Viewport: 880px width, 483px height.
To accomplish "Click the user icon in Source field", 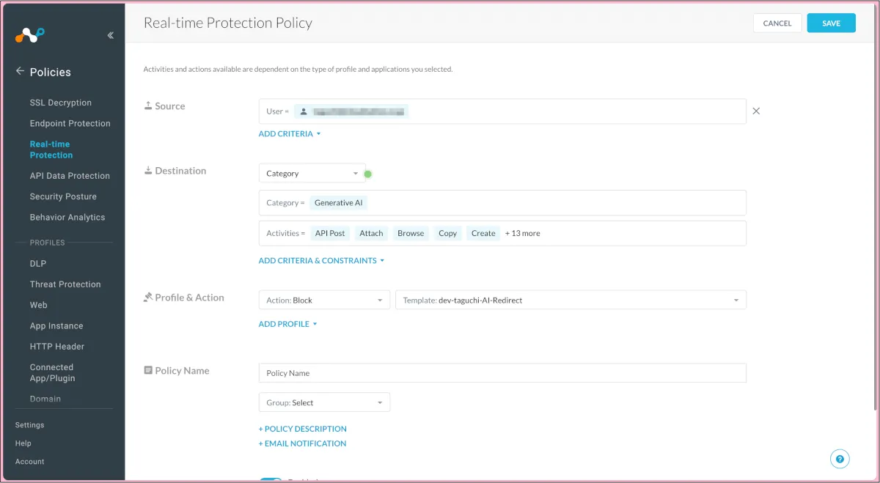I will pyautogui.click(x=304, y=111).
